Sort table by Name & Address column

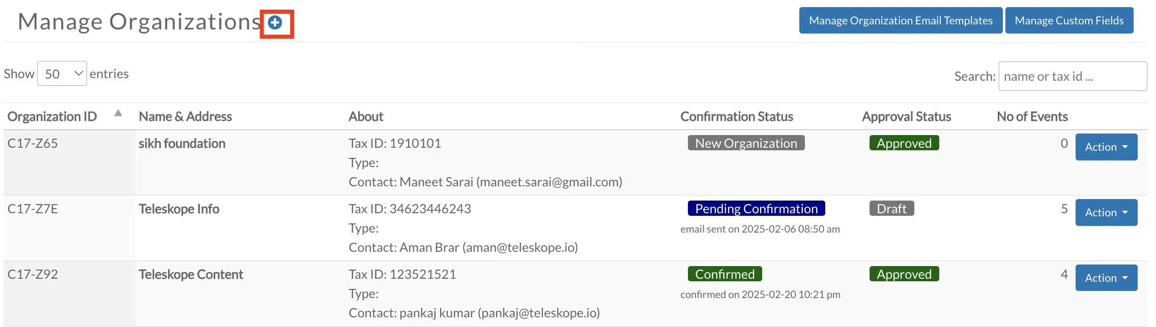(x=185, y=117)
